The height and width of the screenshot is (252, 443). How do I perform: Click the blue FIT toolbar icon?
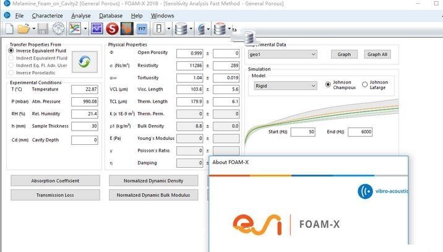coord(142,29)
